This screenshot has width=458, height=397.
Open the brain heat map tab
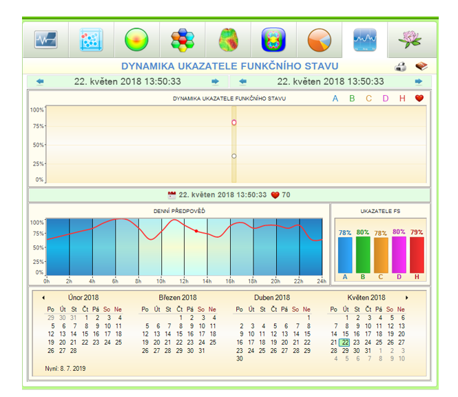pos(228,40)
